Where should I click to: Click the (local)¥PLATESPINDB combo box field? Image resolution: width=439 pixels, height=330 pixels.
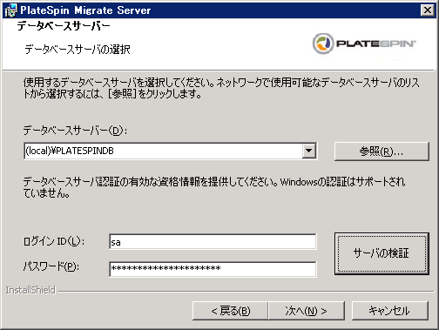pyautogui.click(x=171, y=151)
